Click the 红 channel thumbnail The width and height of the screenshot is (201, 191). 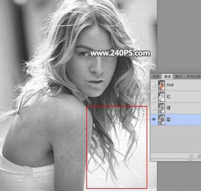161,97
